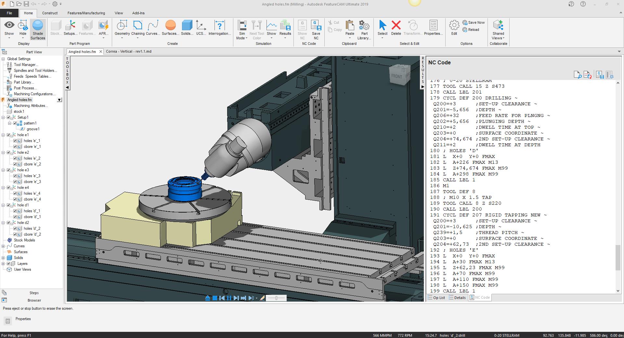Toggle the Setup1 checkbox
Screen dimensions: 624x338
[9, 117]
